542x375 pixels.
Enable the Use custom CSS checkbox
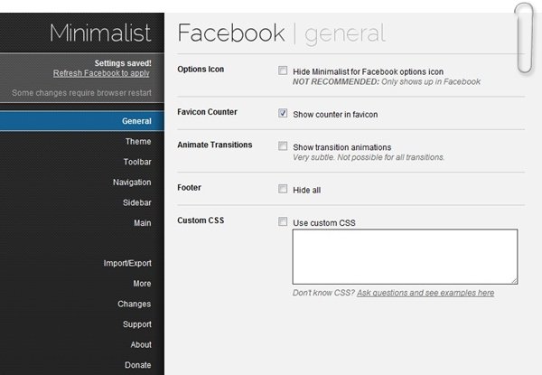tap(283, 221)
